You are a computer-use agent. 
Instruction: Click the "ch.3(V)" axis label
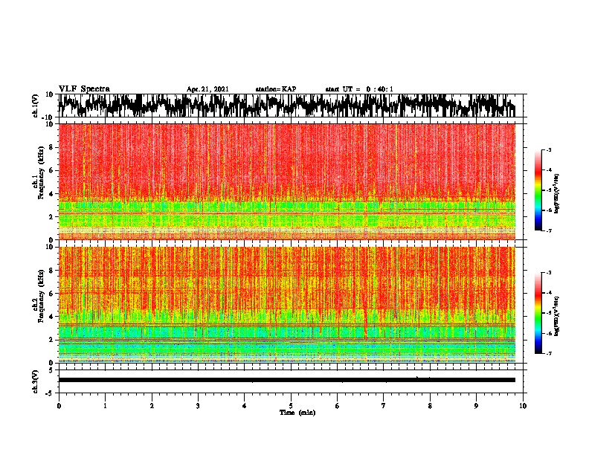(36, 381)
